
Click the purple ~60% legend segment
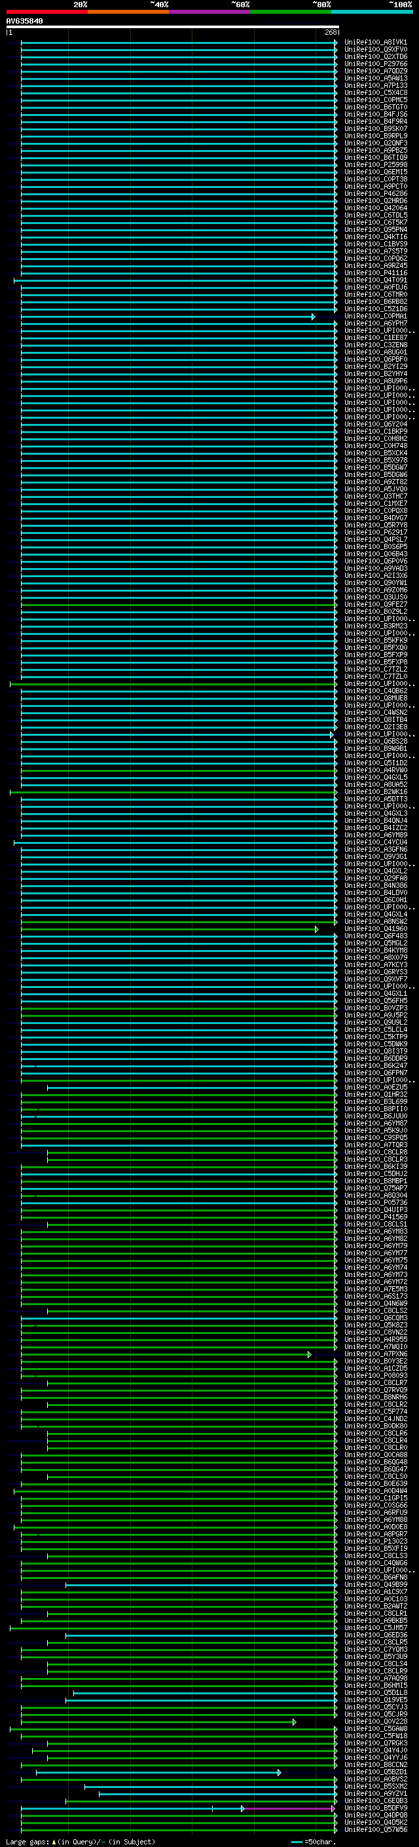[x=209, y=12]
